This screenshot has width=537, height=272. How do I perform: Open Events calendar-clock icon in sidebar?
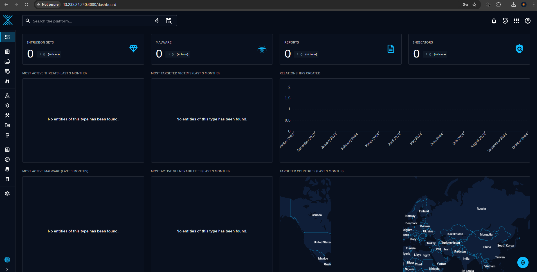7,71
